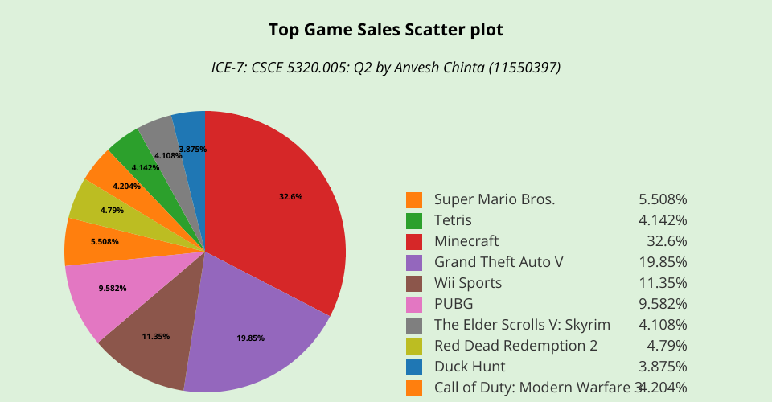Toggle the Red Dead Redemption 2 legend label
772x402 pixels.
coord(515,346)
